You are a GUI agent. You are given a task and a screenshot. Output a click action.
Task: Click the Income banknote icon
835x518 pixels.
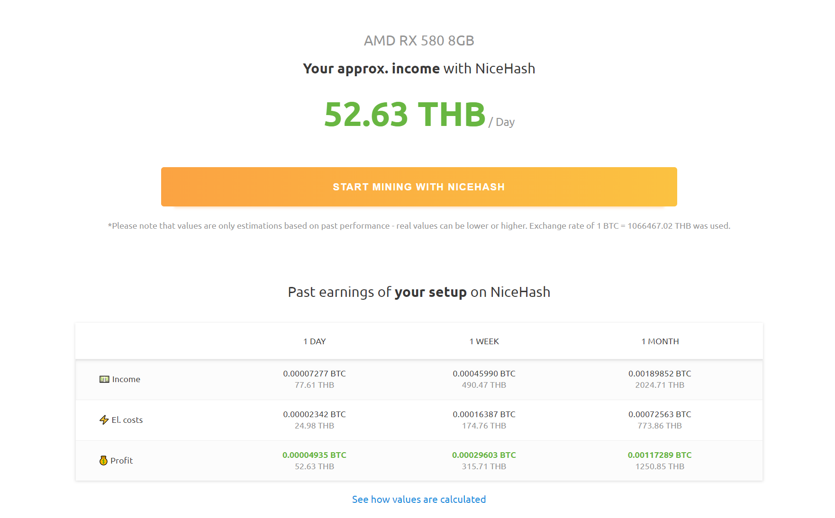[104, 379]
